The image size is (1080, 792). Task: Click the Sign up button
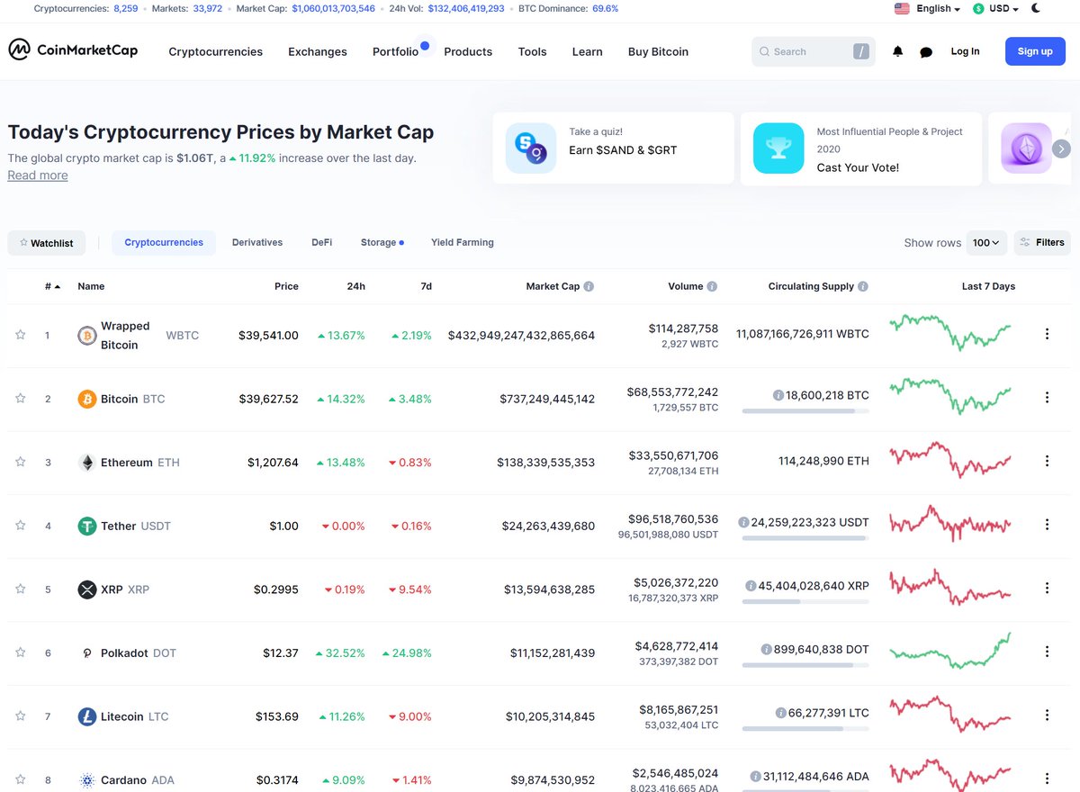coord(1035,51)
